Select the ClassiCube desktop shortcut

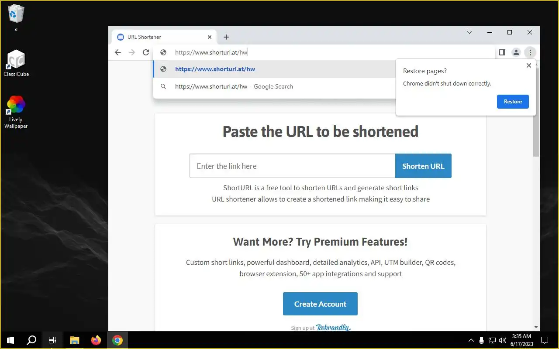pos(16,63)
